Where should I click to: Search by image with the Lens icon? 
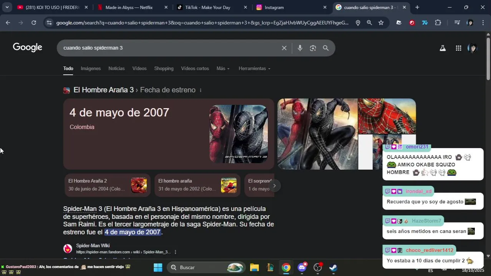pos(313,48)
